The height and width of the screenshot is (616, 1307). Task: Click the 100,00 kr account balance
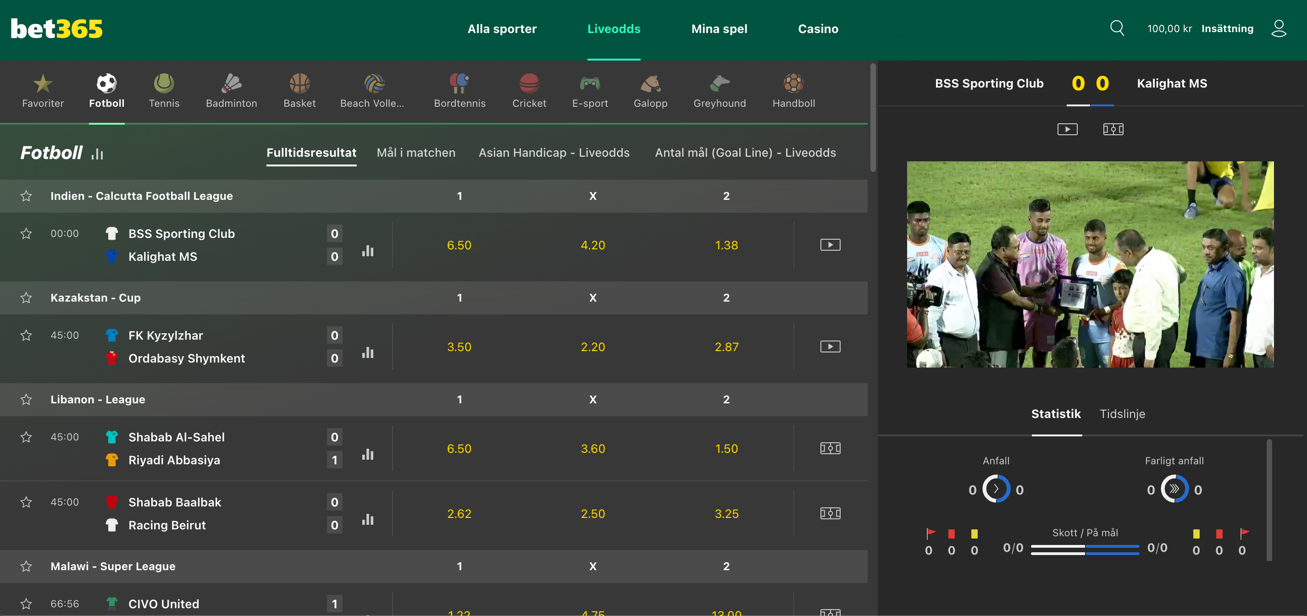pyautogui.click(x=1169, y=28)
